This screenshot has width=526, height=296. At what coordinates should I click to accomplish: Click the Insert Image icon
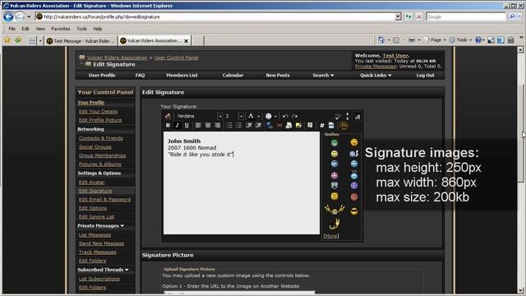click(x=298, y=126)
